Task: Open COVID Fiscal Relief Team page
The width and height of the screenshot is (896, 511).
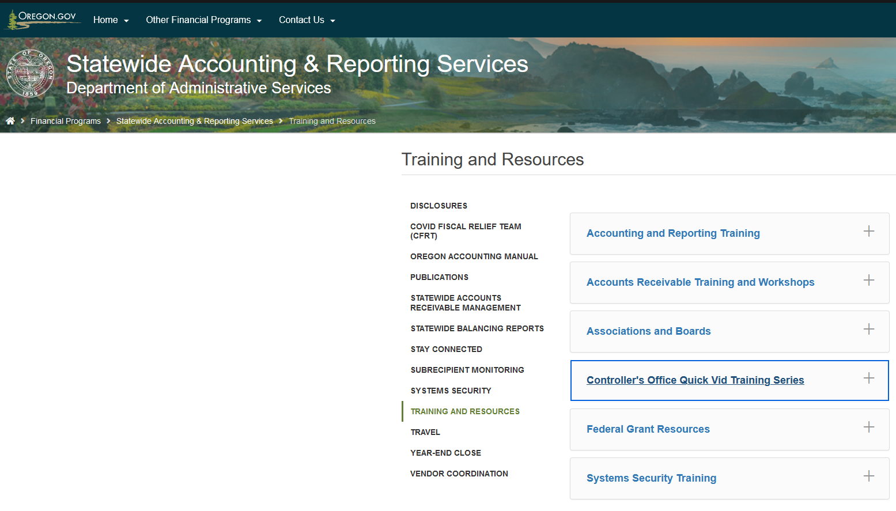Action: pos(465,231)
